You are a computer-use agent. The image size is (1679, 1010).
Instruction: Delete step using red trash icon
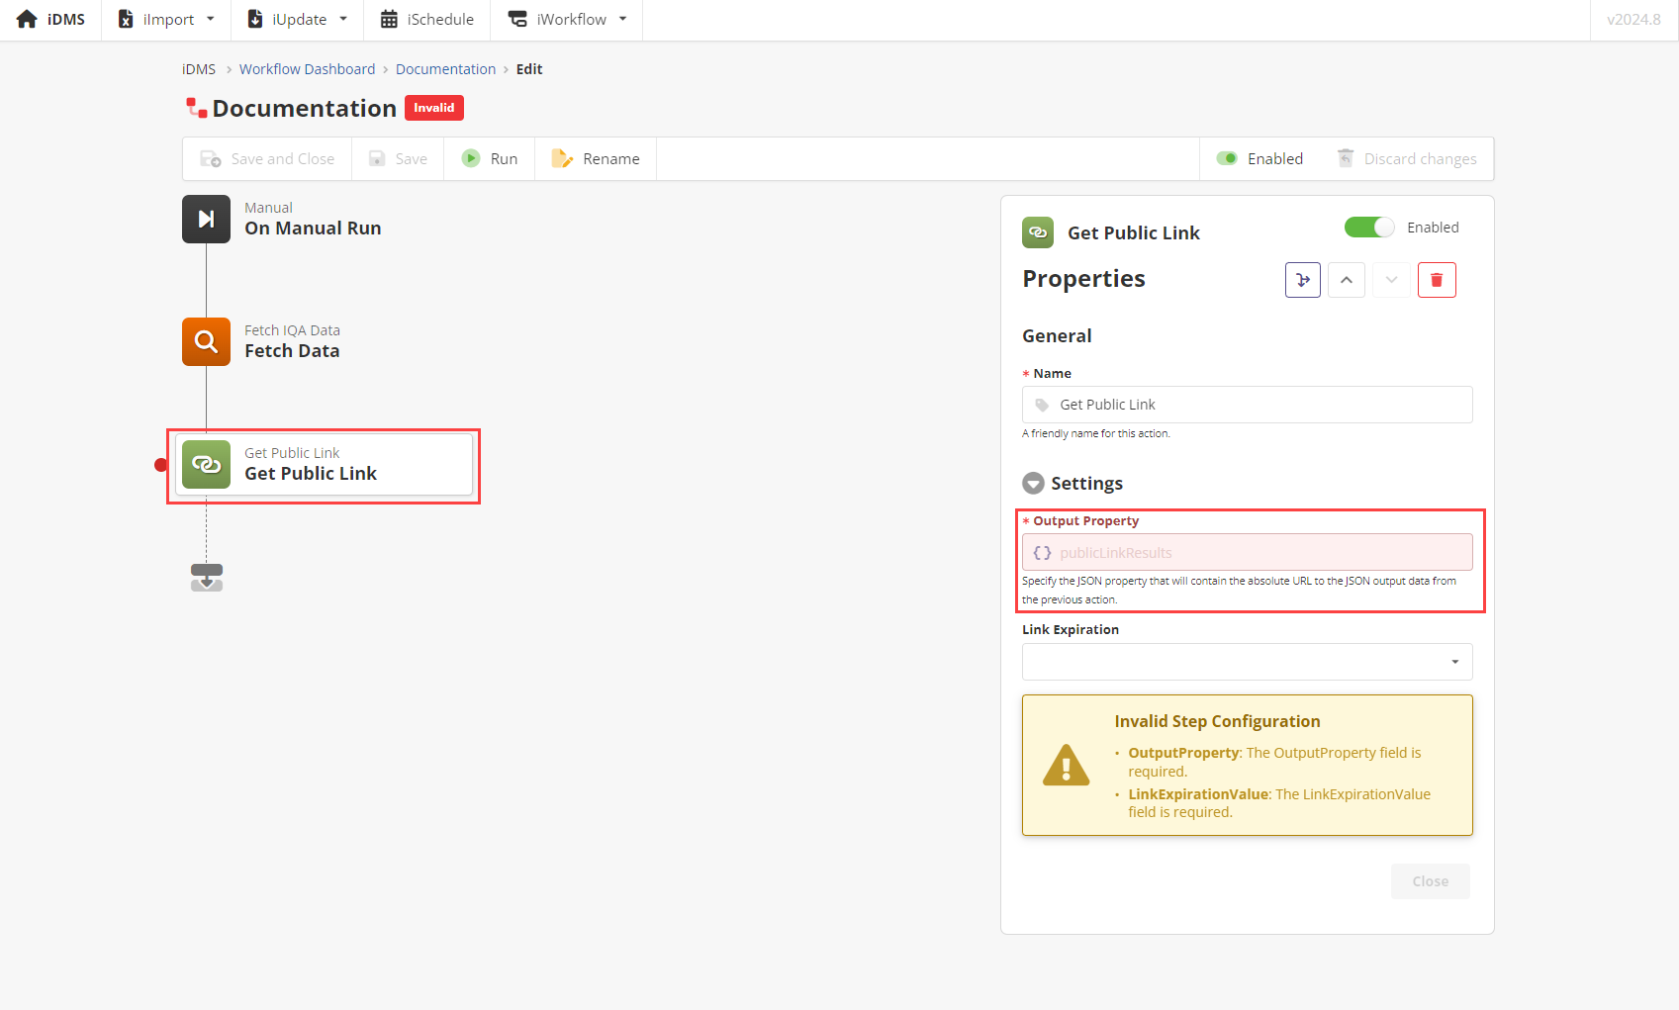(1437, 280)
